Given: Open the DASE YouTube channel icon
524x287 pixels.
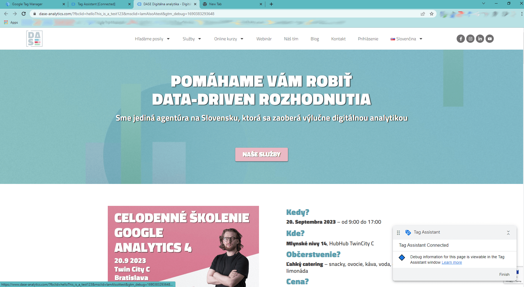Looking at the screenshot, I should (x=490, y=39).
